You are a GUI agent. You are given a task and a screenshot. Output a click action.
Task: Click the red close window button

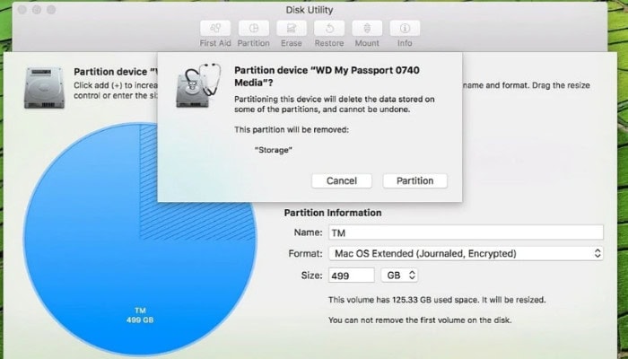pos(22,10)
